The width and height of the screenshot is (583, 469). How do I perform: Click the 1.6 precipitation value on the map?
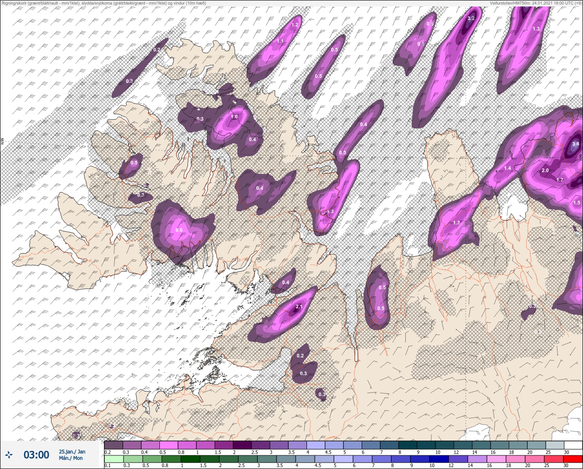[x=234, y=117]
